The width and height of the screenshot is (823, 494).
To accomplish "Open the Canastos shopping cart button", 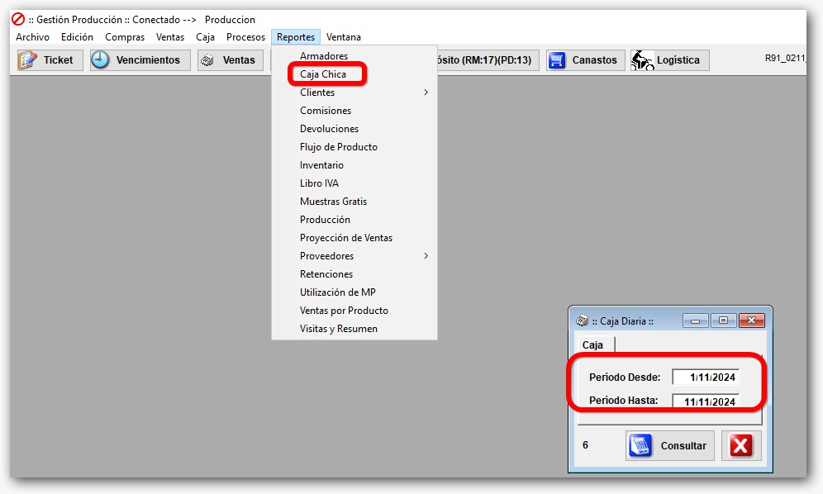I will point(557,60).
